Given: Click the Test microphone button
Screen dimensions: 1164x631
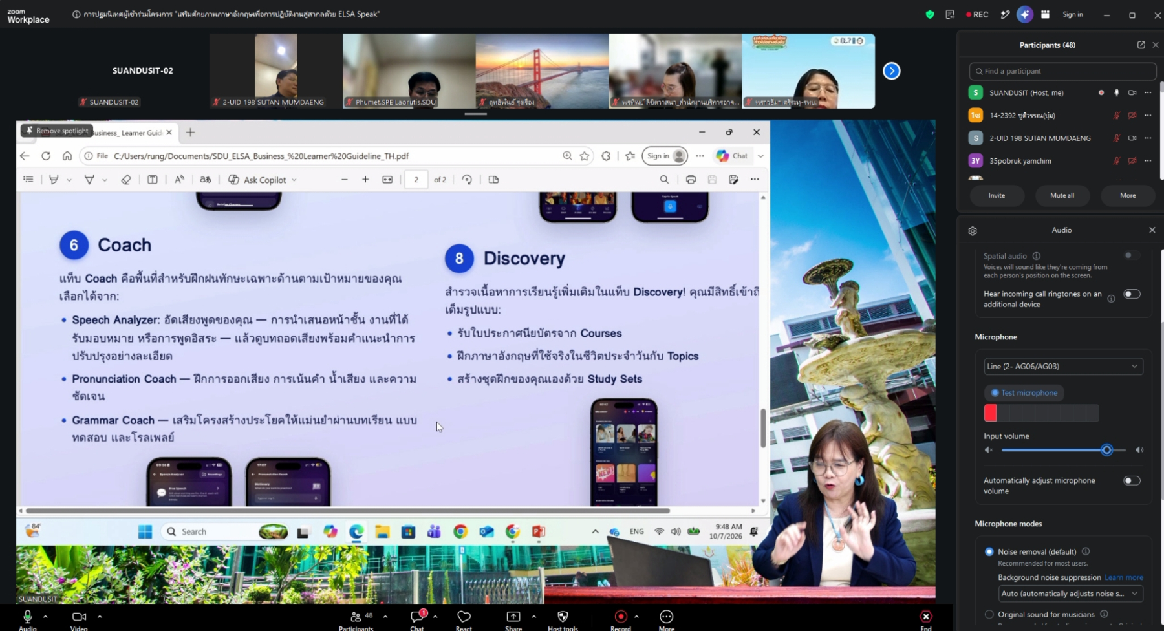Looking at the screenshot, I should tap(1024, 392).
